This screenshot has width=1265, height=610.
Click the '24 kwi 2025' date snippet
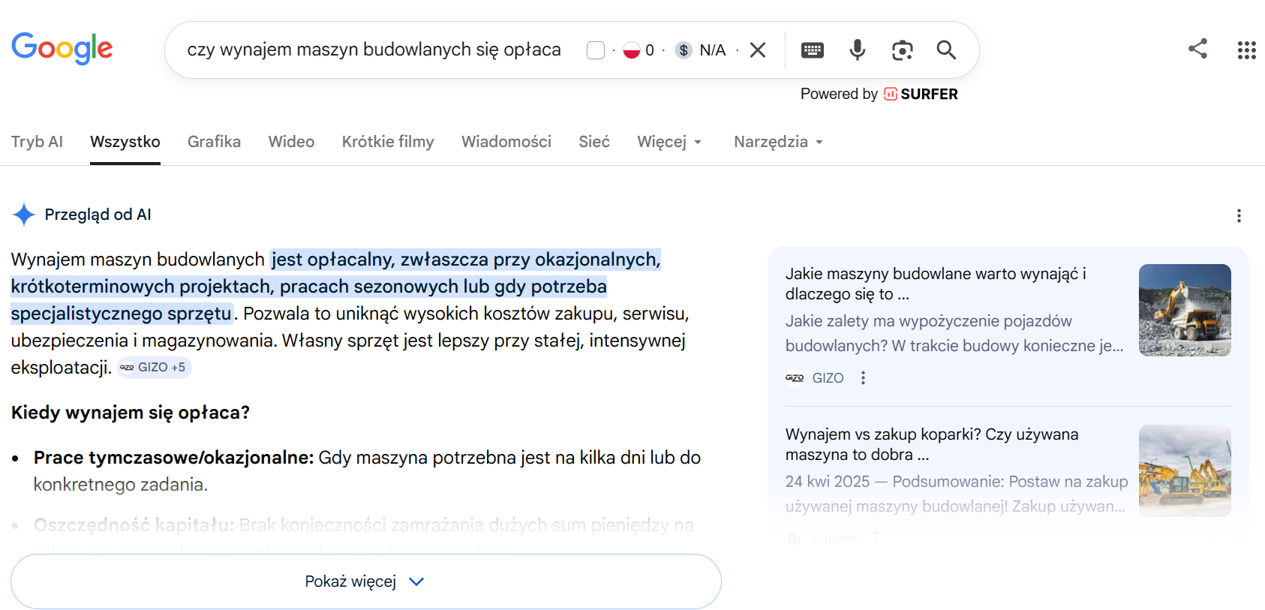pyautogui.click(x=828, y=482)
